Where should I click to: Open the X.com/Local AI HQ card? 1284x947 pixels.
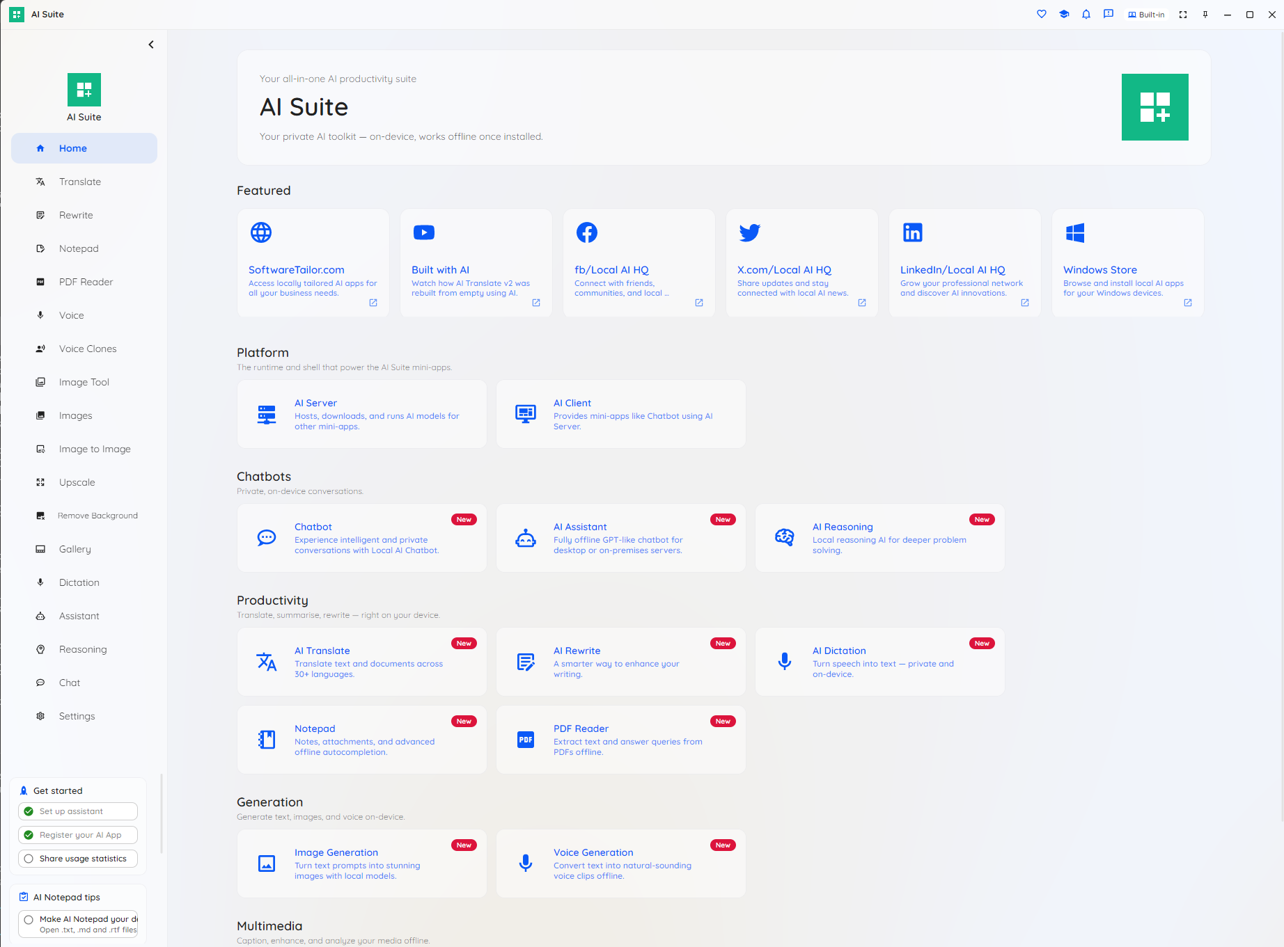802,263
